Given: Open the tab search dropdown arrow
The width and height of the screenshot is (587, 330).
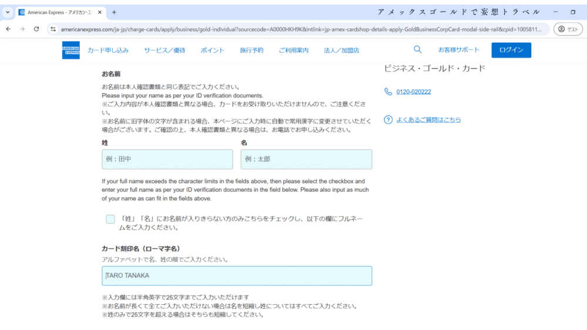Looking at the screenshot, I should tap(8, 12).
